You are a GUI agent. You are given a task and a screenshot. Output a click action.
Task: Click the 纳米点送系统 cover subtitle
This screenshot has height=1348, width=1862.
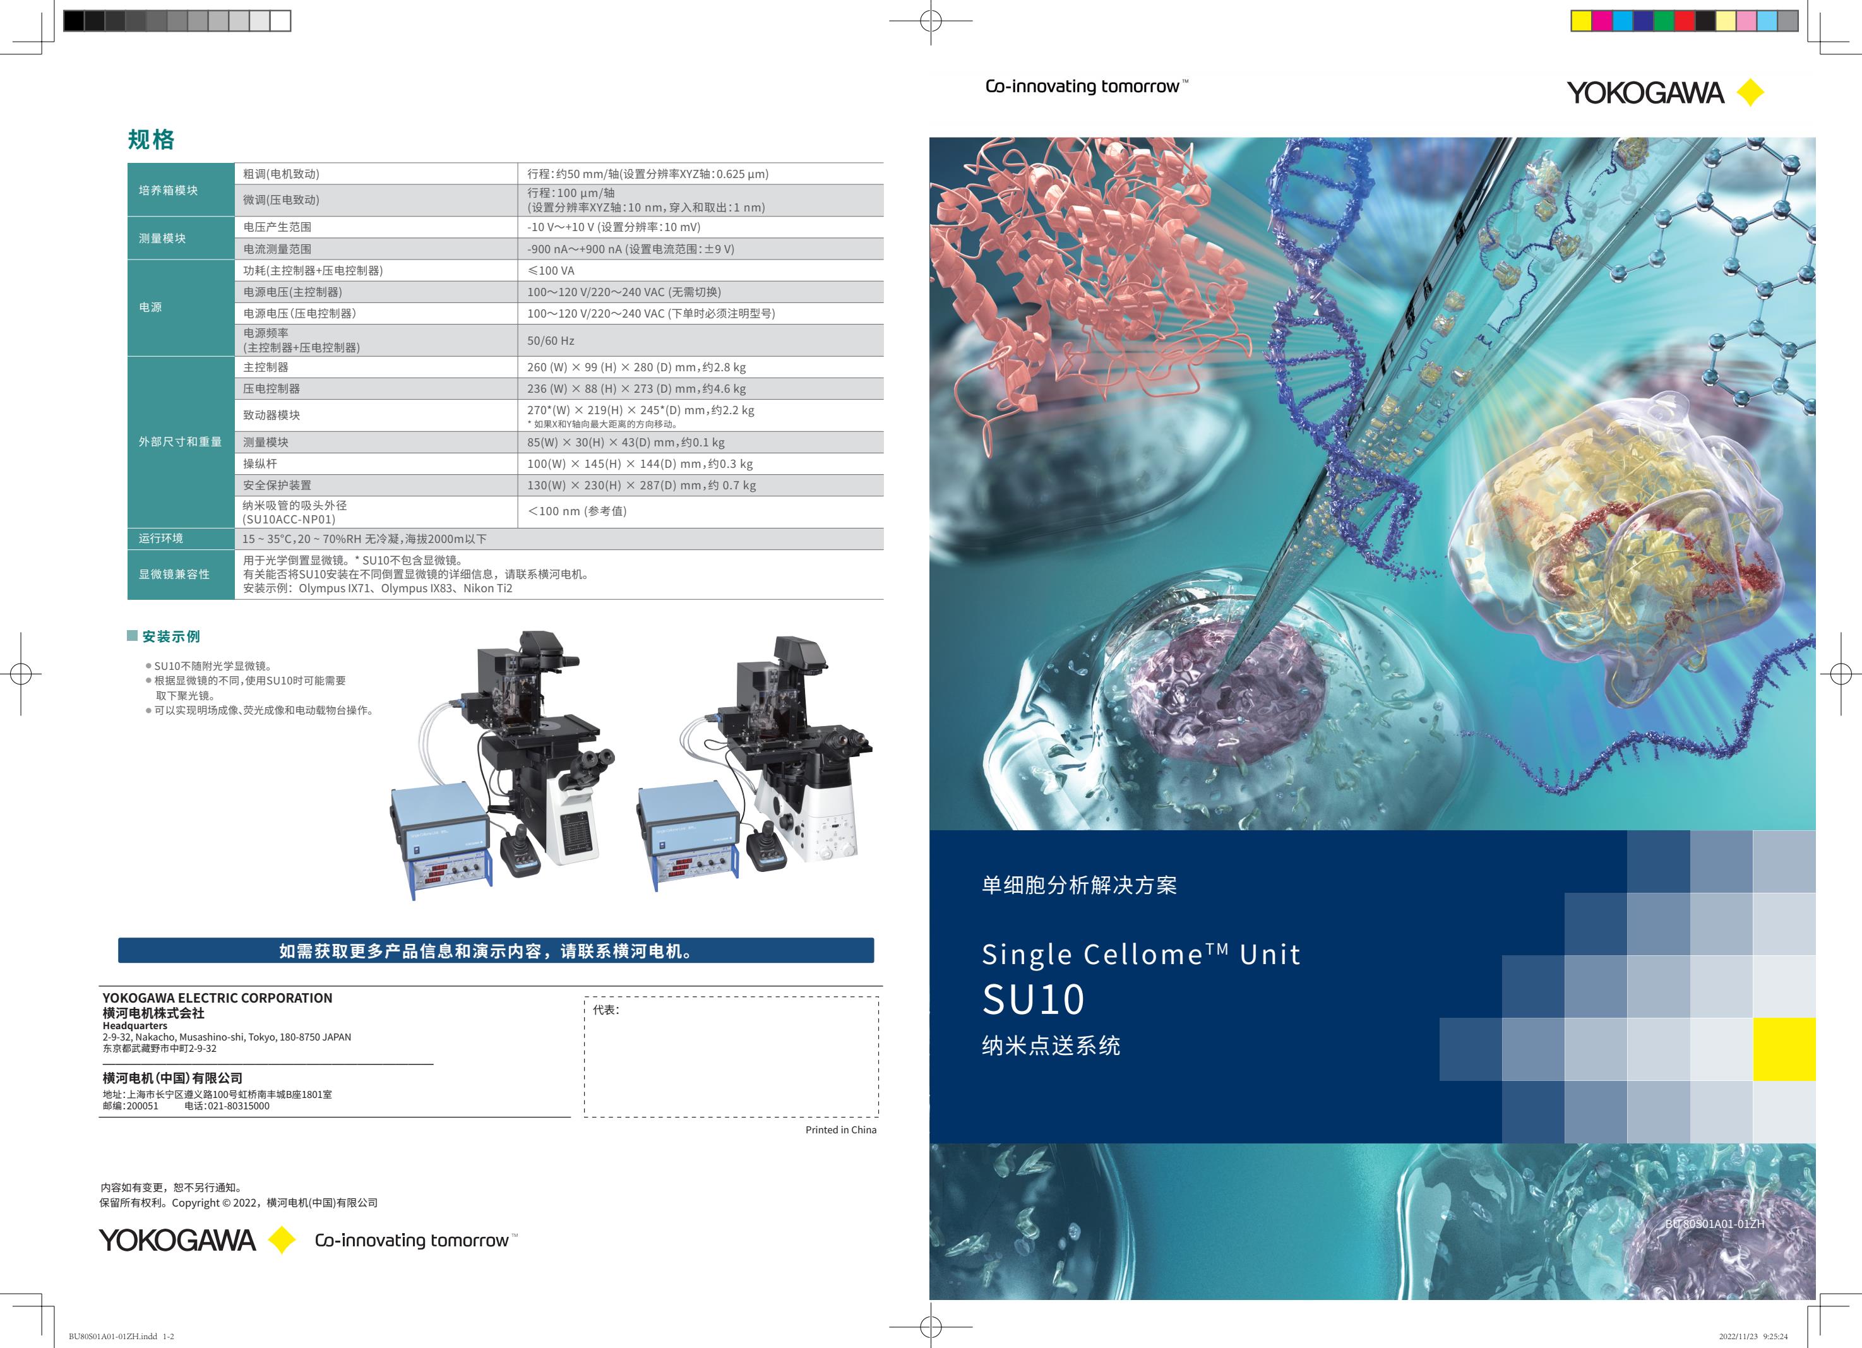[1051, 1045]
